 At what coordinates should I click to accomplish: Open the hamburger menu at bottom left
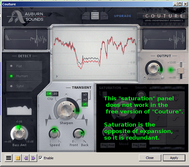pos(9,158)
